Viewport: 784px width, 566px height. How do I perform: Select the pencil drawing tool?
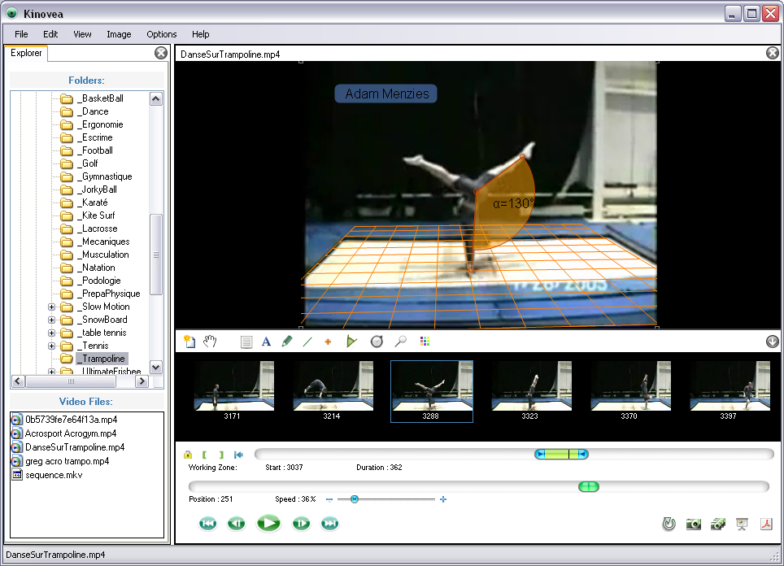click(286, 342)
